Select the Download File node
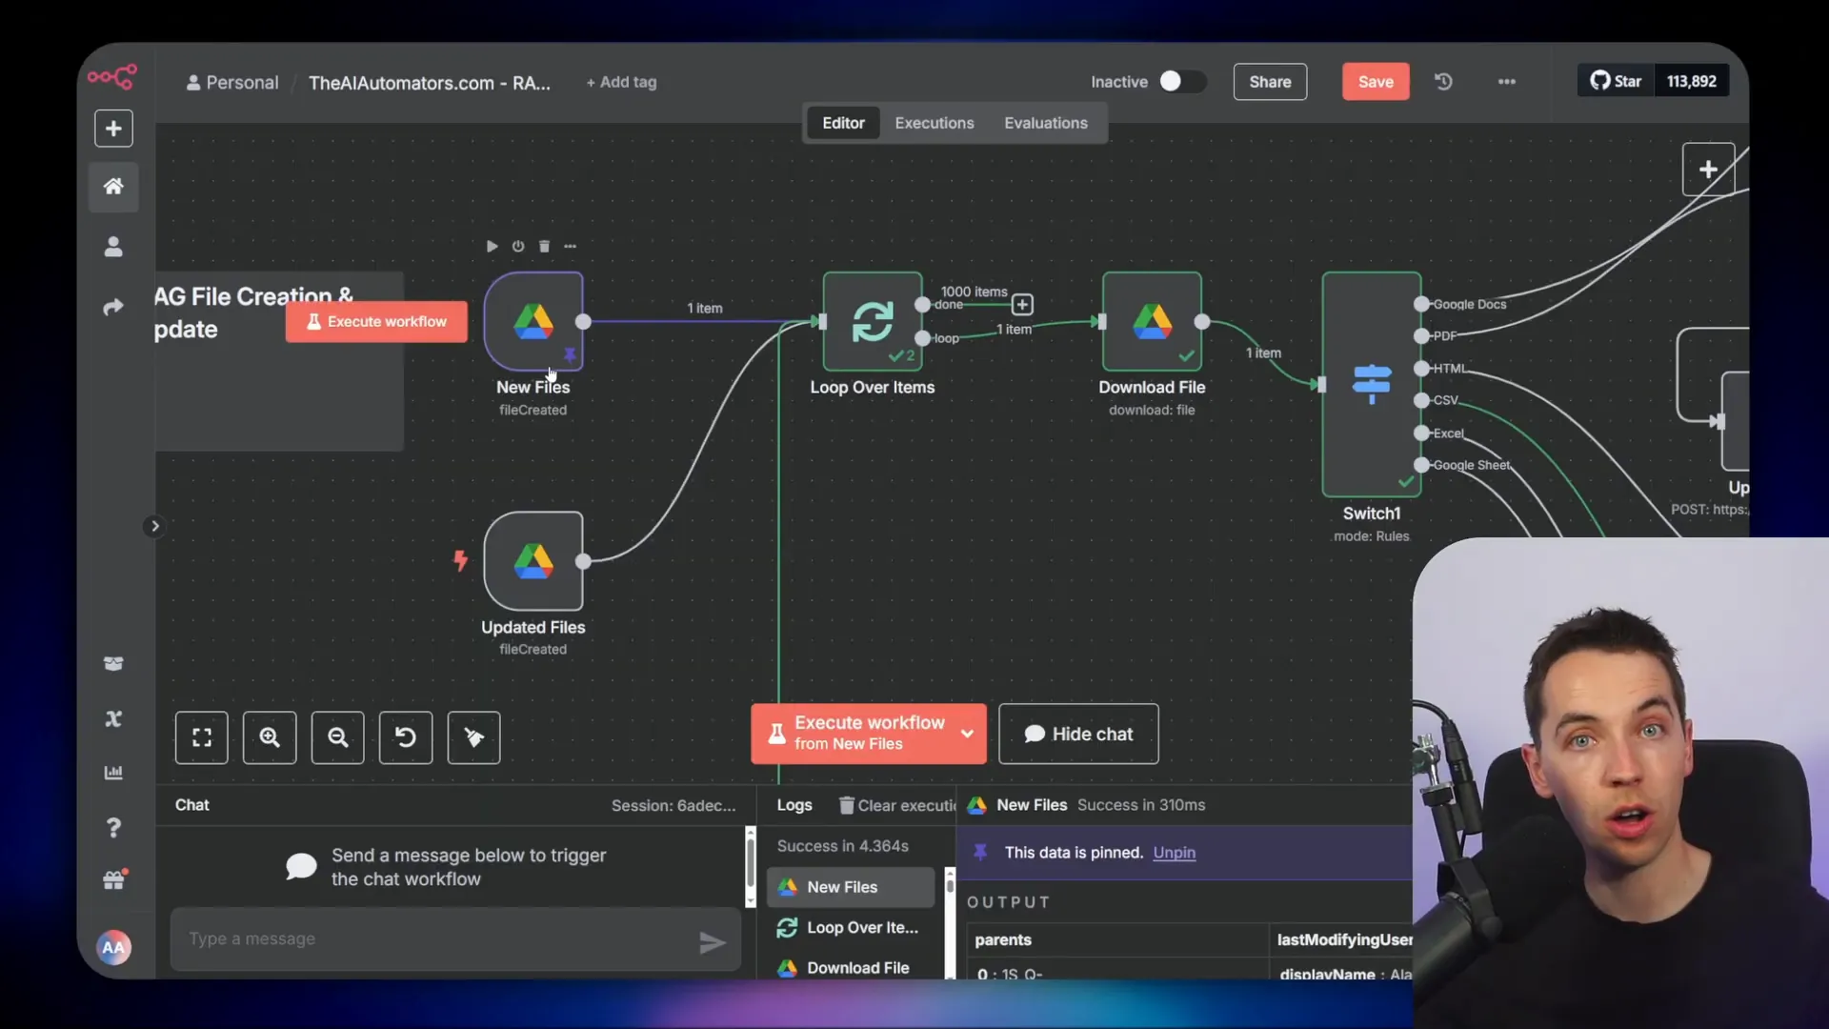 pos(1152,321)
